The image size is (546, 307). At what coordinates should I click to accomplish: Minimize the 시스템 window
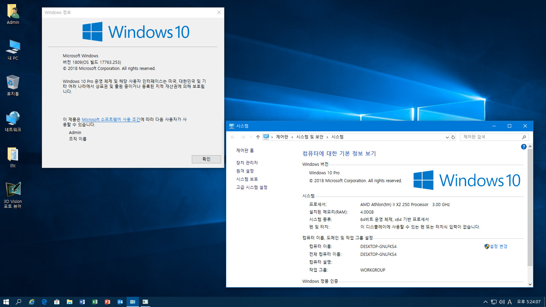point(494,126)
